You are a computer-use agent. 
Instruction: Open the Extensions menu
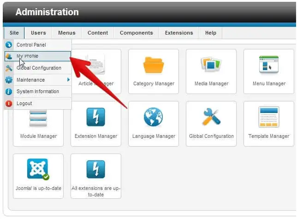coord(179,33)
